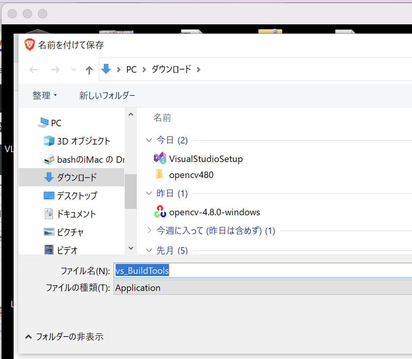This screenshot has height=359, width=412.
Task: Open recent locations dropdown chevron
Action: (74, 70)
